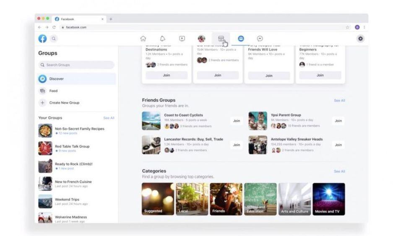Join the Coast to Coast Cyclists group
411x236 pixels.
pyautogui.click(x=237, y=121)
